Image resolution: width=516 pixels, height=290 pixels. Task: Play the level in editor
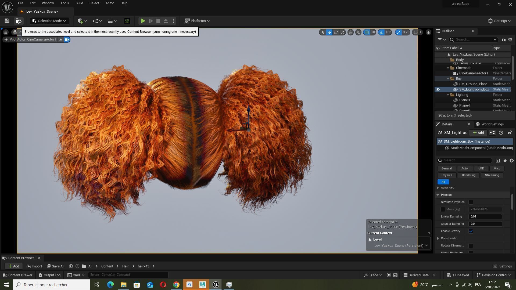click(x=143, y=21)
